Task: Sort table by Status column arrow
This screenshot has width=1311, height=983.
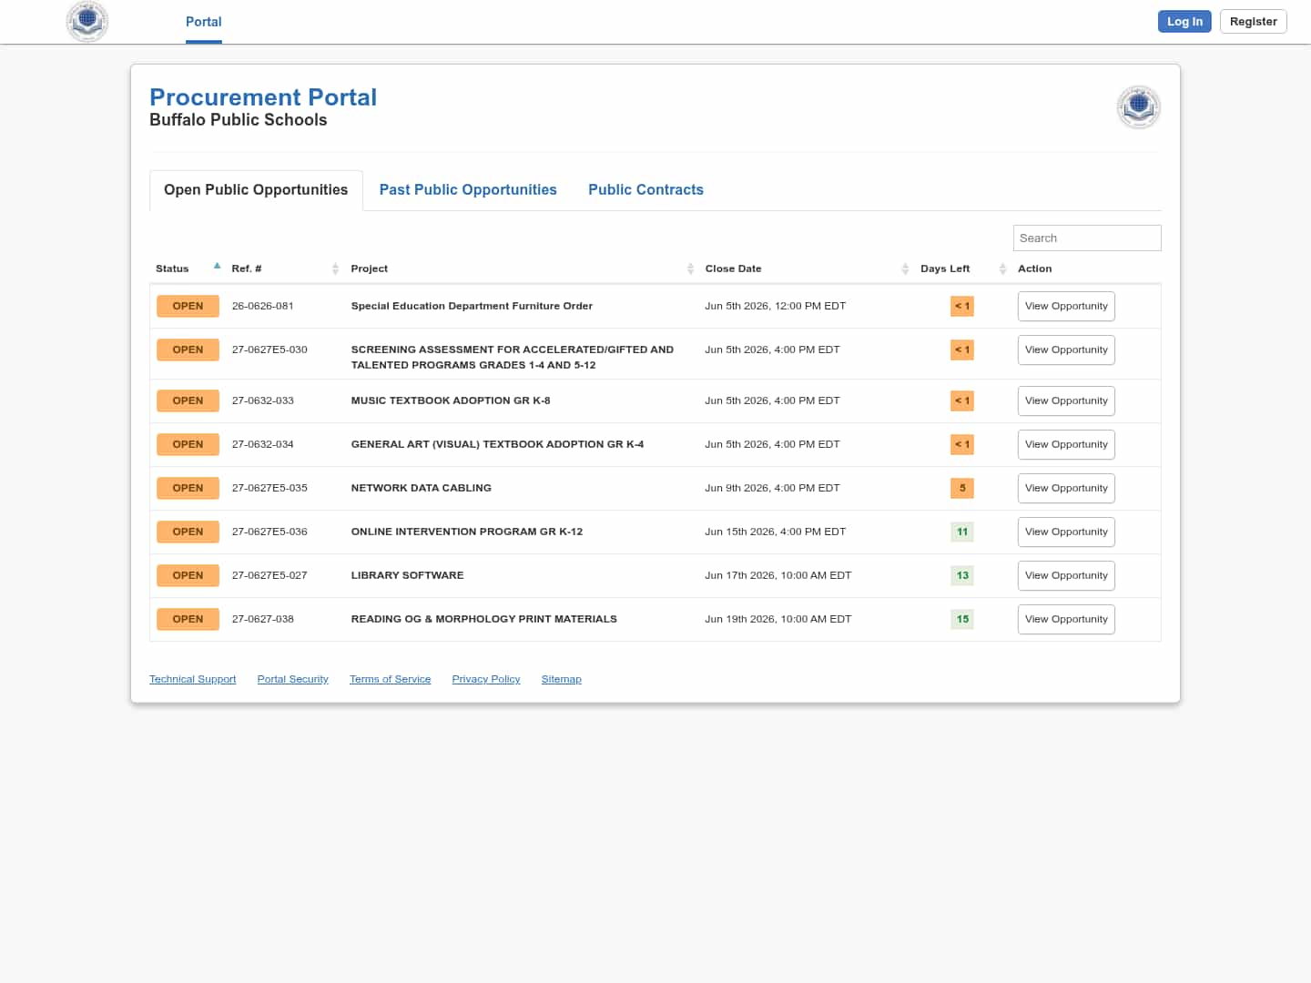Action: 217,267
